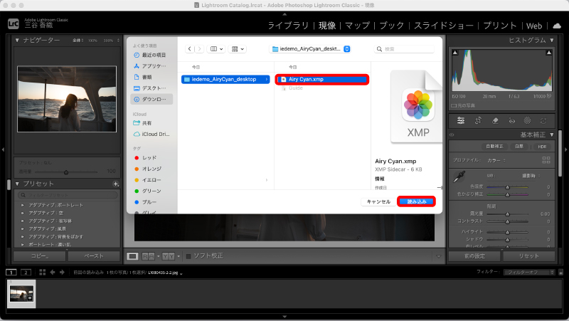Toggle the 基本補正 panel eye switch
The width and height of the screenshot is (569, 321).
click(452, 135)
